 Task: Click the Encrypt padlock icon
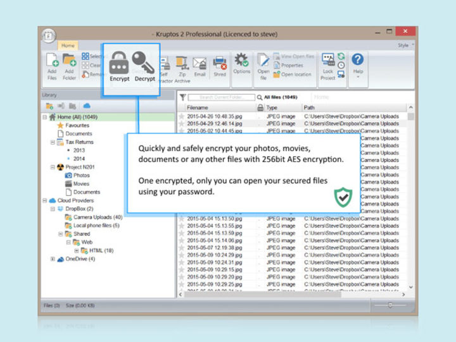tap(119, 64)
